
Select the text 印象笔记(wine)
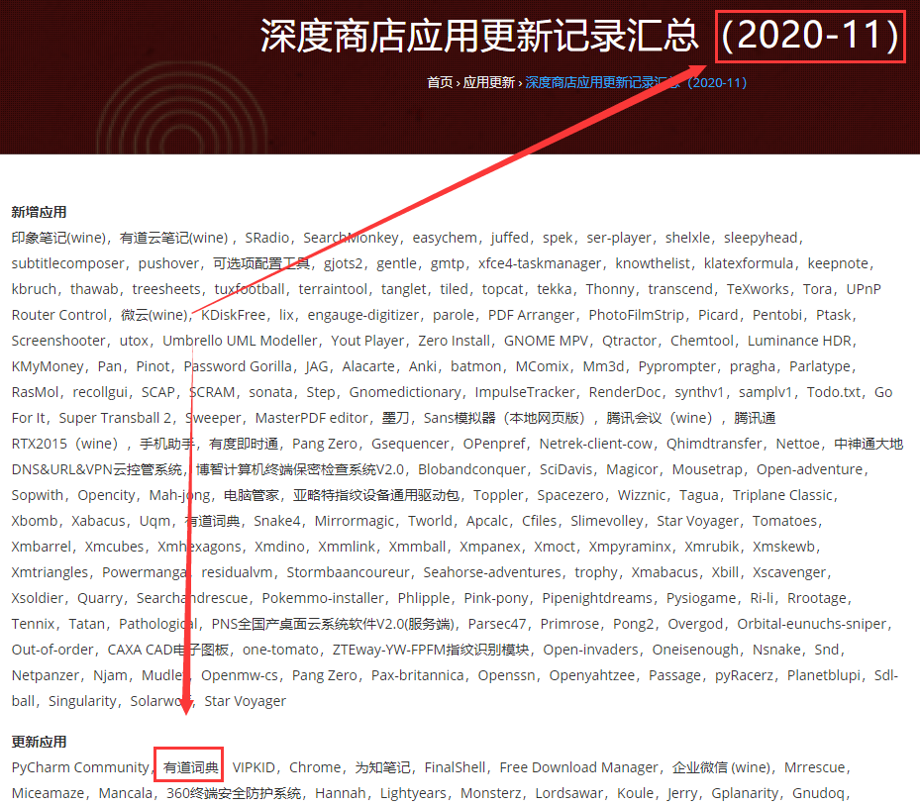pos(58,238)
